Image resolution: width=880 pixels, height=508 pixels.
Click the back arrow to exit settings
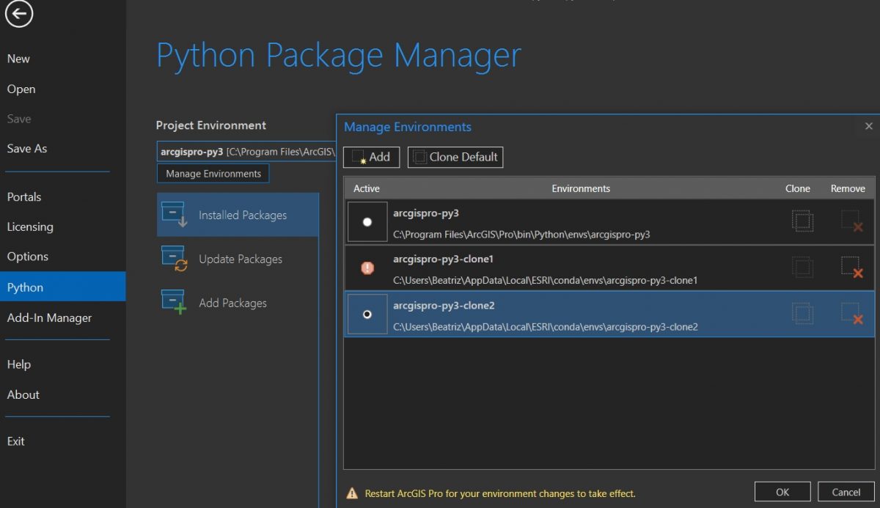(18, 13)
